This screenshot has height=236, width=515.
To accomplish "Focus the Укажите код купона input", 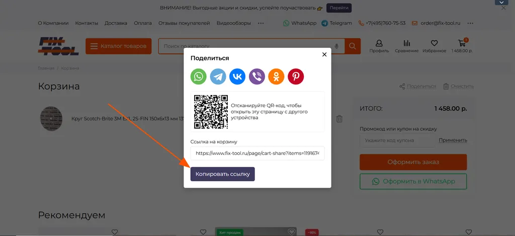I will coord(397,140).
